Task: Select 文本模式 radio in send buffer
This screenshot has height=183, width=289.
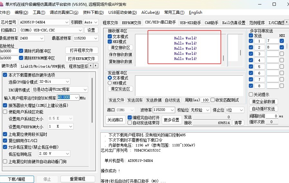Action: point(110,78)
